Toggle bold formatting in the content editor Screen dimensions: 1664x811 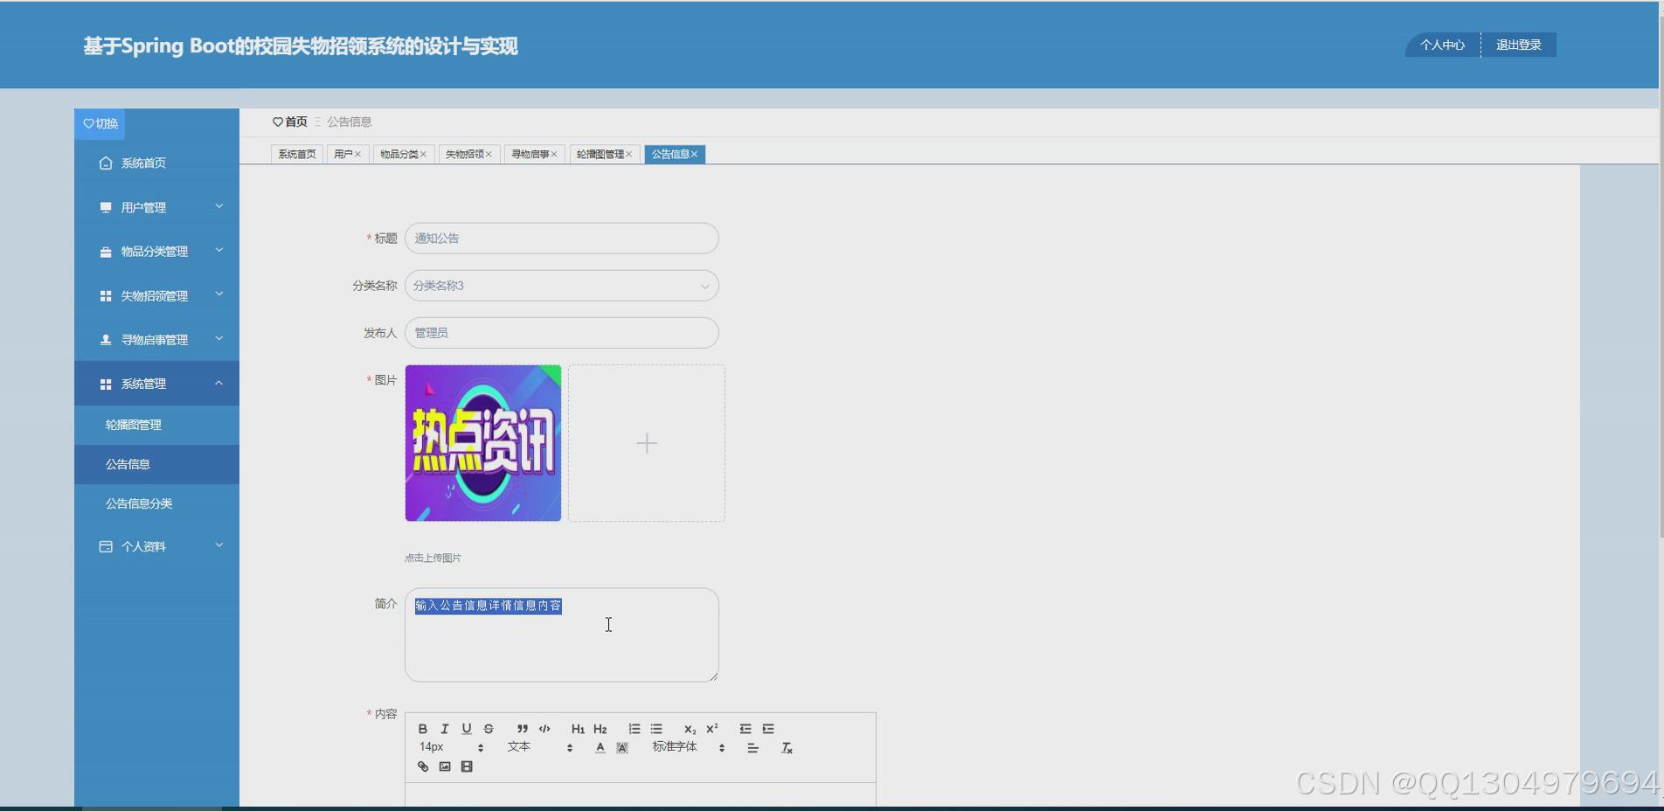422,729
